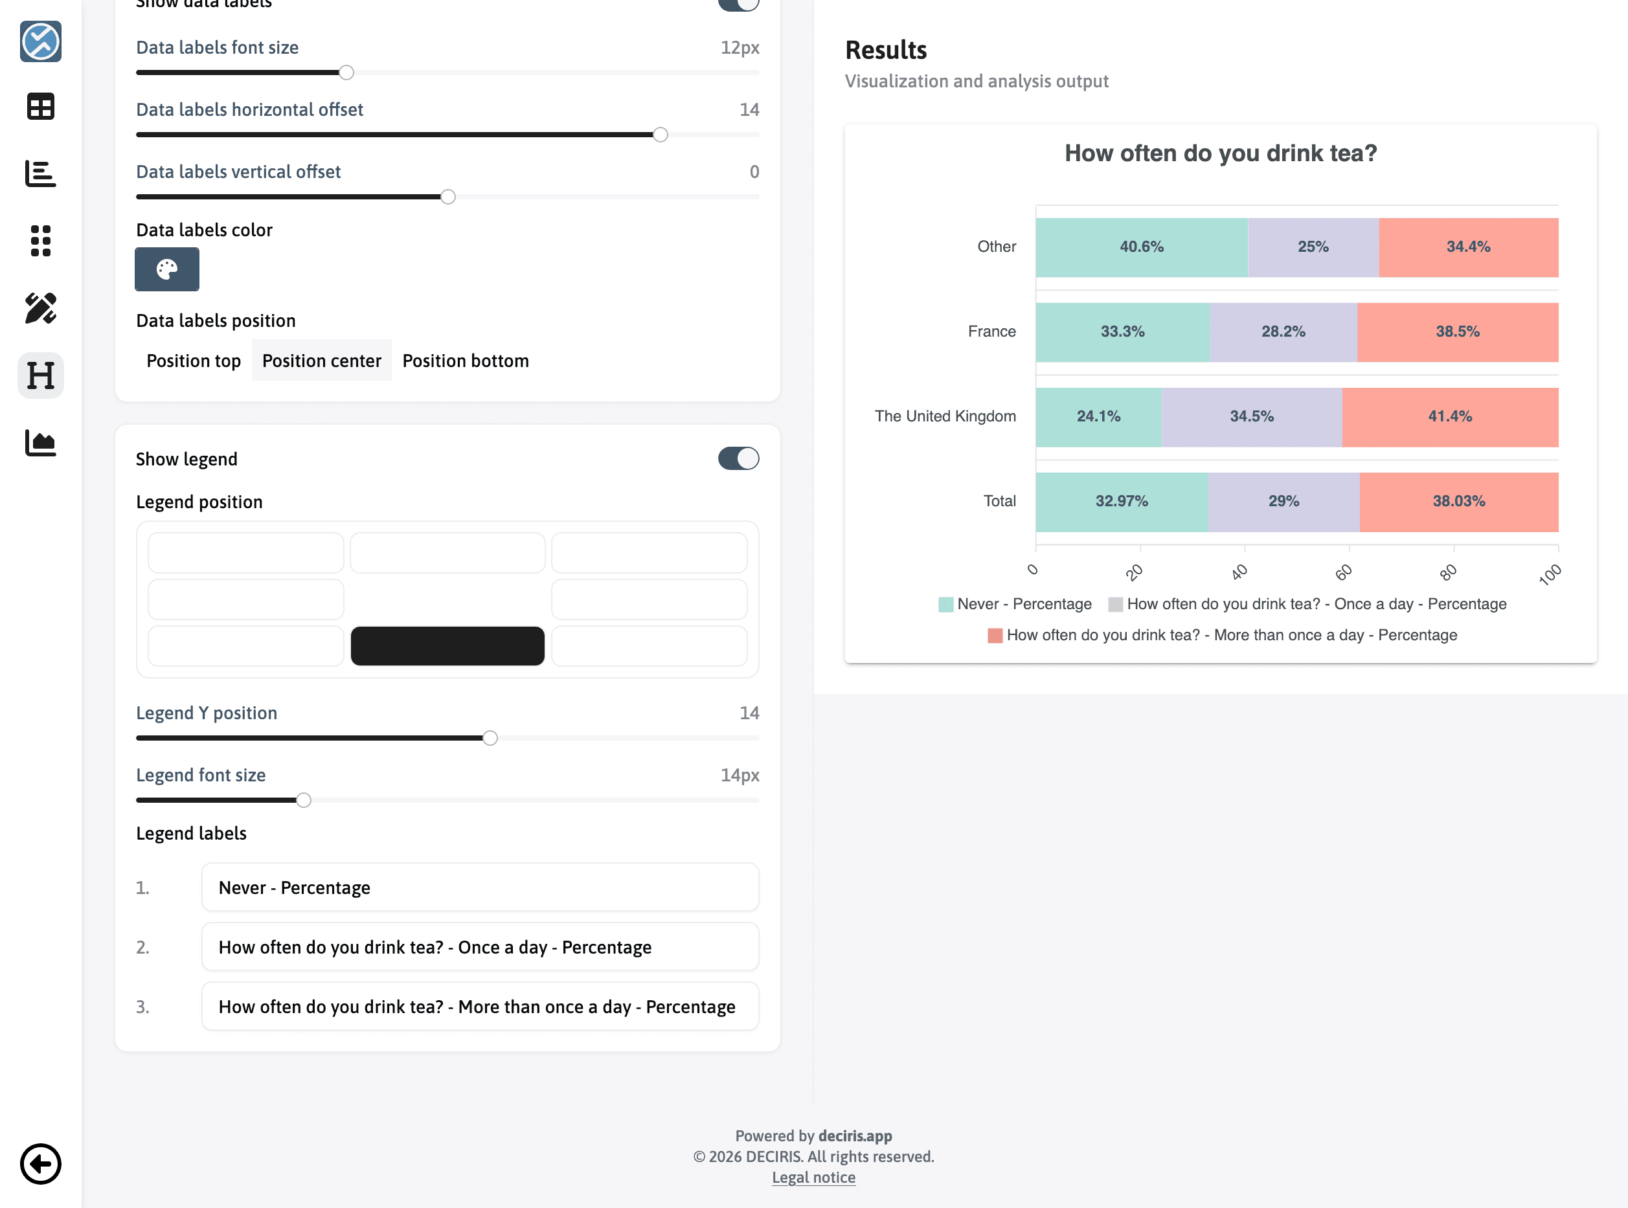
Task: Select Position bottom for data labels
Action: point(465,361)
